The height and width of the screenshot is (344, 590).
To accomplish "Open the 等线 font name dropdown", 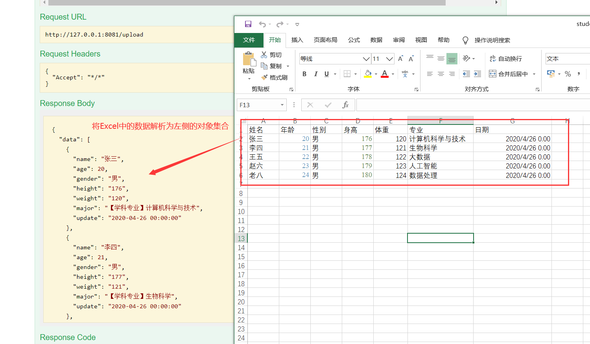I will pyautogui.click(x=366, y=59).
